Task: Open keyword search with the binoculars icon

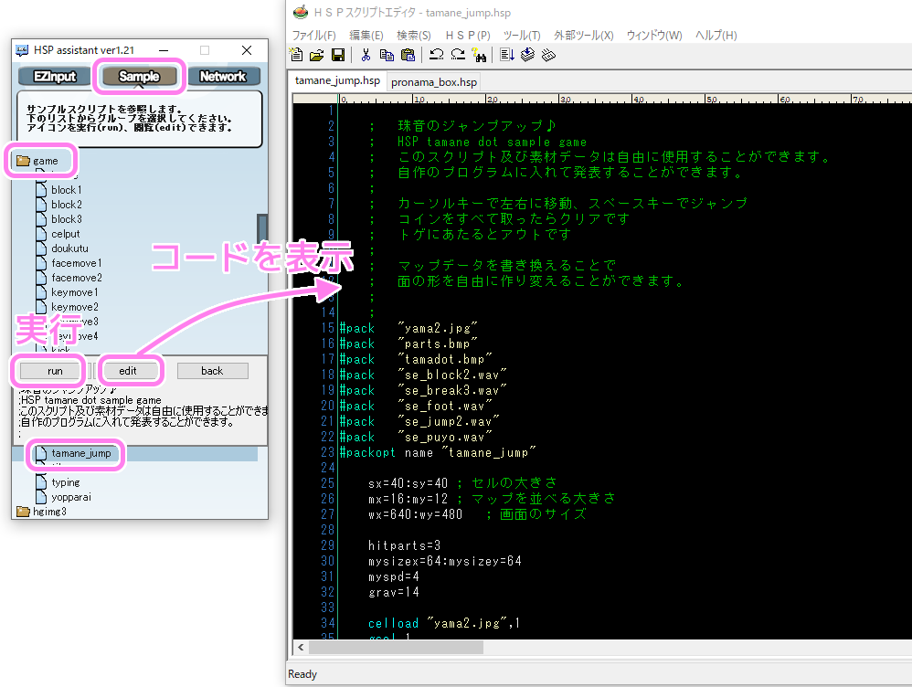Action: (x=481, y=55)
